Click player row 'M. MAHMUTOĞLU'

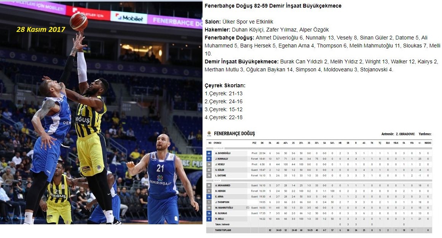[x=319, y=208]
